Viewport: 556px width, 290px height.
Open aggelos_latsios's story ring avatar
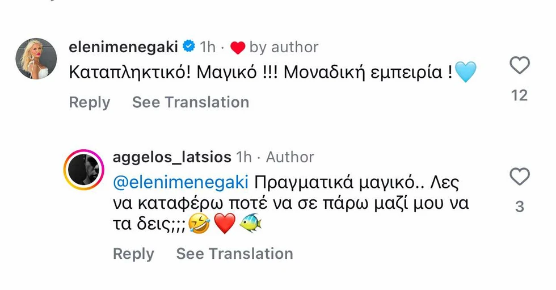point(84,170)
